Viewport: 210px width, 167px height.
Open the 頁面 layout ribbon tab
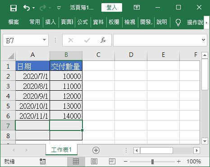67,22
